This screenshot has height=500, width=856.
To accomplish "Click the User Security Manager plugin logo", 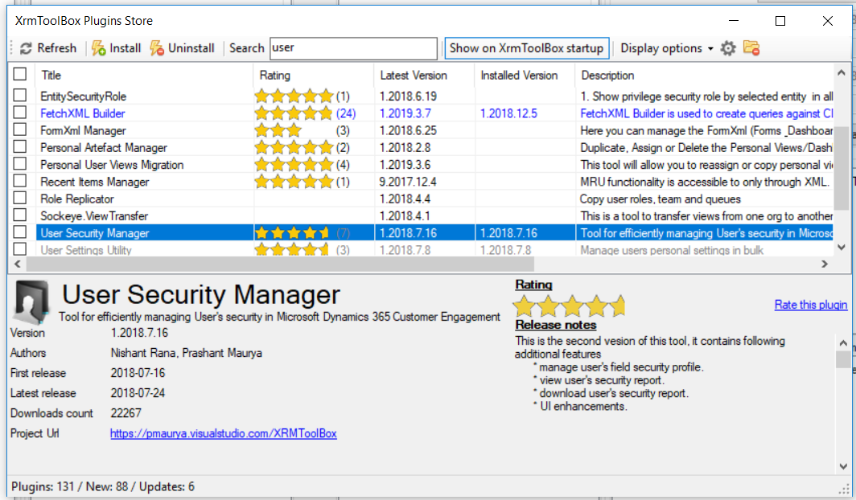I will tap(32, 303).
